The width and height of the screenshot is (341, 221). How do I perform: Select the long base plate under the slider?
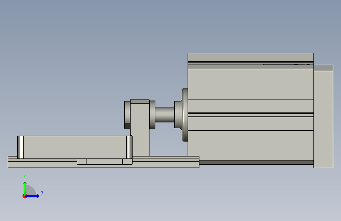coord(103,162)
